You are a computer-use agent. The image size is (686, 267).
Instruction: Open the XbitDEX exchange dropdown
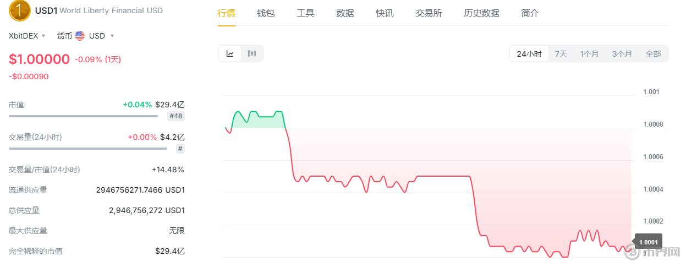pyautogui.click(x=28, y=36)
